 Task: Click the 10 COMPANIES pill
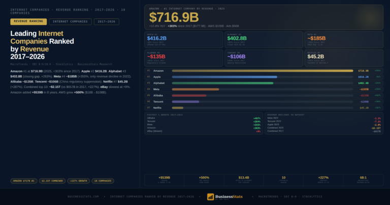tap(103, 181)
